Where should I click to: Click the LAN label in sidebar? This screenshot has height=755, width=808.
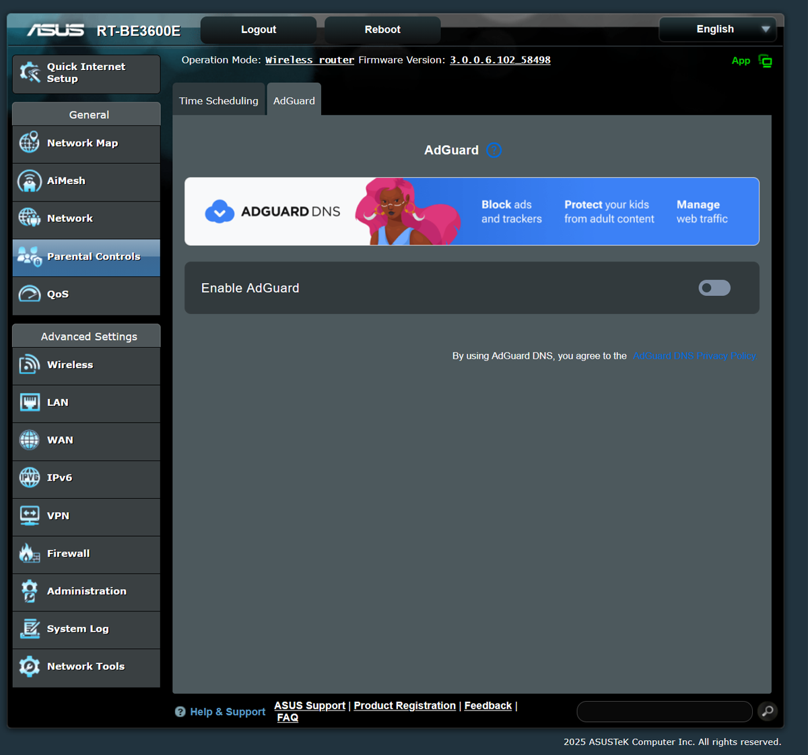58,402
